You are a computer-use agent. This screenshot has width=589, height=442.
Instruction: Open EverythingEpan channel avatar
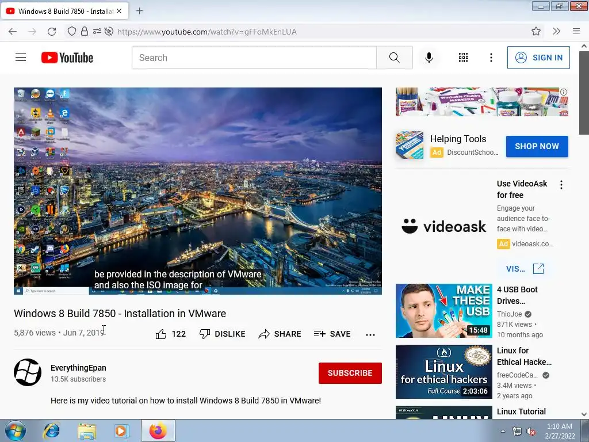28,372
